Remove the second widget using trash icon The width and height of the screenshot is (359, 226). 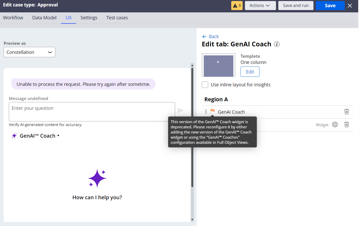pyautogui.click(x=347, y=124)
